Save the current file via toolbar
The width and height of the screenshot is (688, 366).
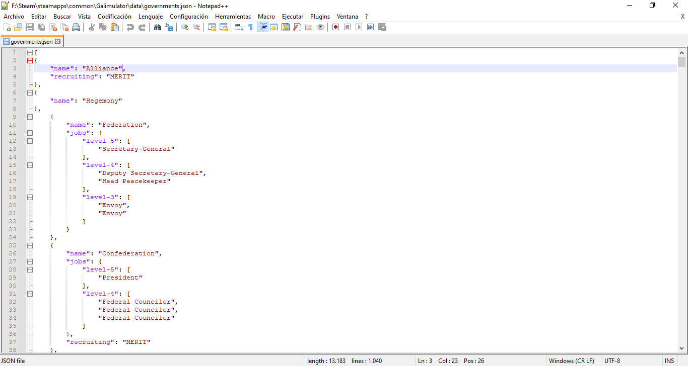[x=30, y=27]
